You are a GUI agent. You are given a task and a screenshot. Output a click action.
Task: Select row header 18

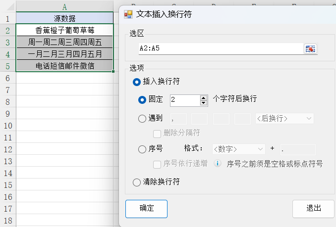(x=8, y=221)
